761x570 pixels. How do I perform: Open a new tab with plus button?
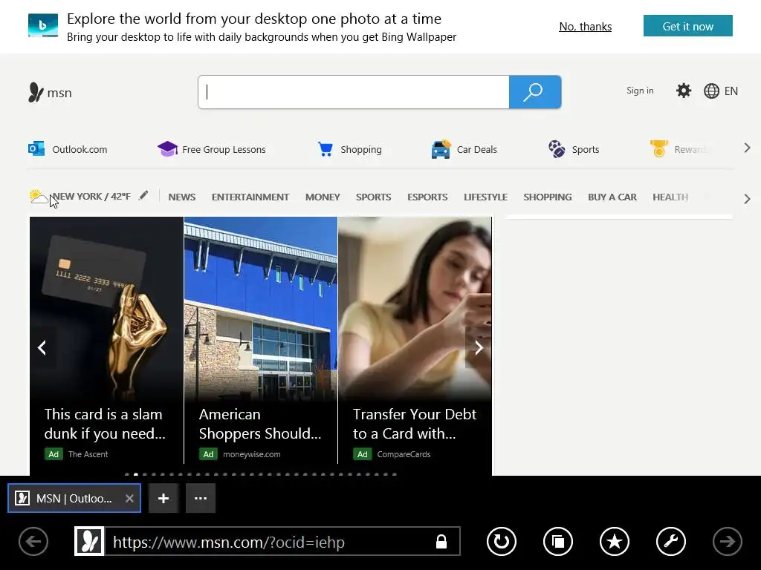pos(163,498)
